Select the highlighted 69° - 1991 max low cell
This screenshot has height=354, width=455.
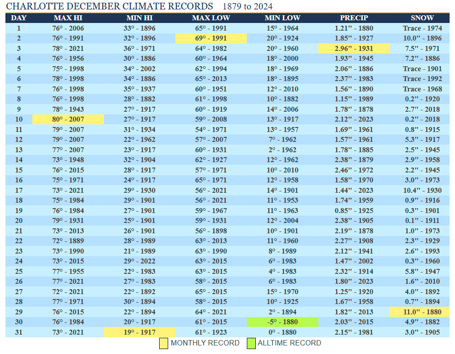[211, 38]
